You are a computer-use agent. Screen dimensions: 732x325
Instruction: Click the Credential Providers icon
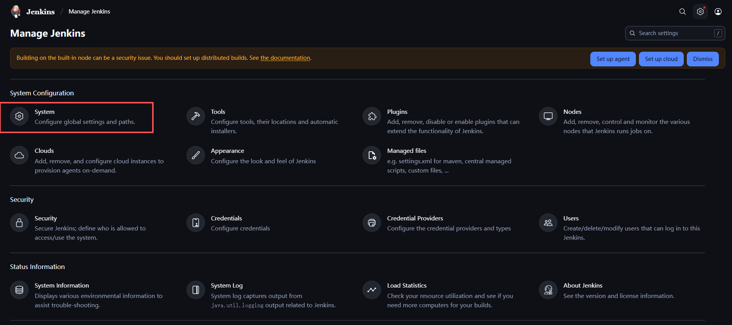[372, 223]
